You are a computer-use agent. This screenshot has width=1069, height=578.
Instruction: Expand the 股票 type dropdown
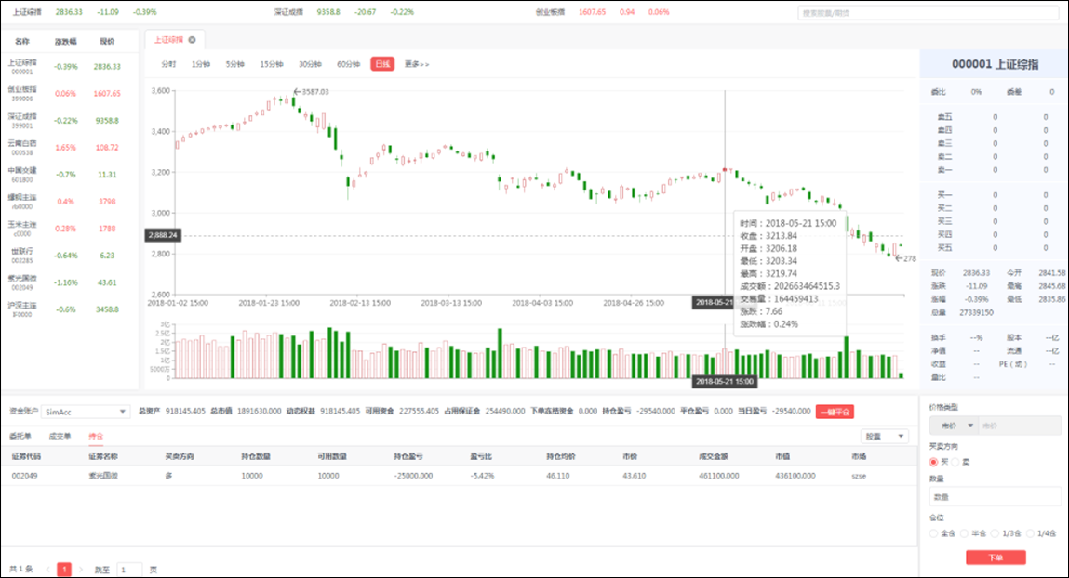point(885,436)
